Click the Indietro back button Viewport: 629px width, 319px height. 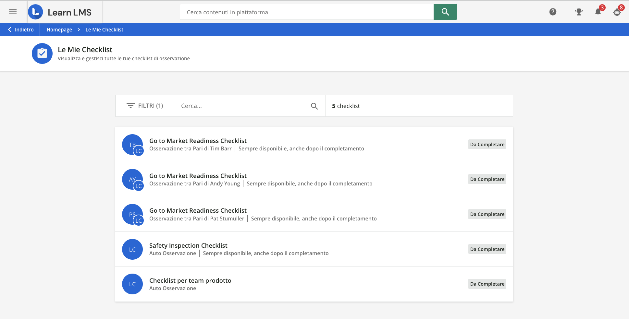pos(20,30)
